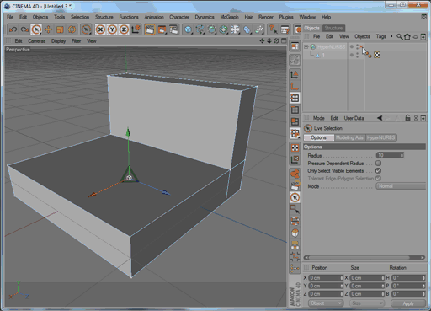The width and height of the screenshot is (431, 311).
Task: Open the Render Settings icon
Action: 173,29
